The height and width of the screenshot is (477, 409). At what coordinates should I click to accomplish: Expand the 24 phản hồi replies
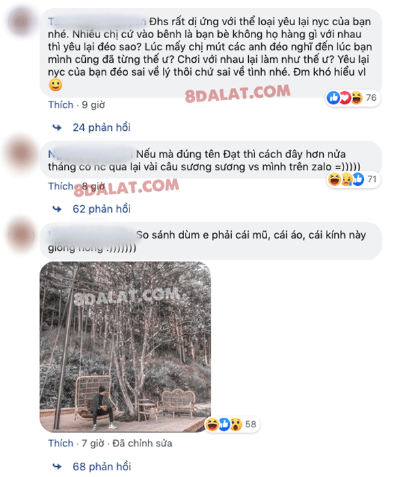[x=102, y=127]
